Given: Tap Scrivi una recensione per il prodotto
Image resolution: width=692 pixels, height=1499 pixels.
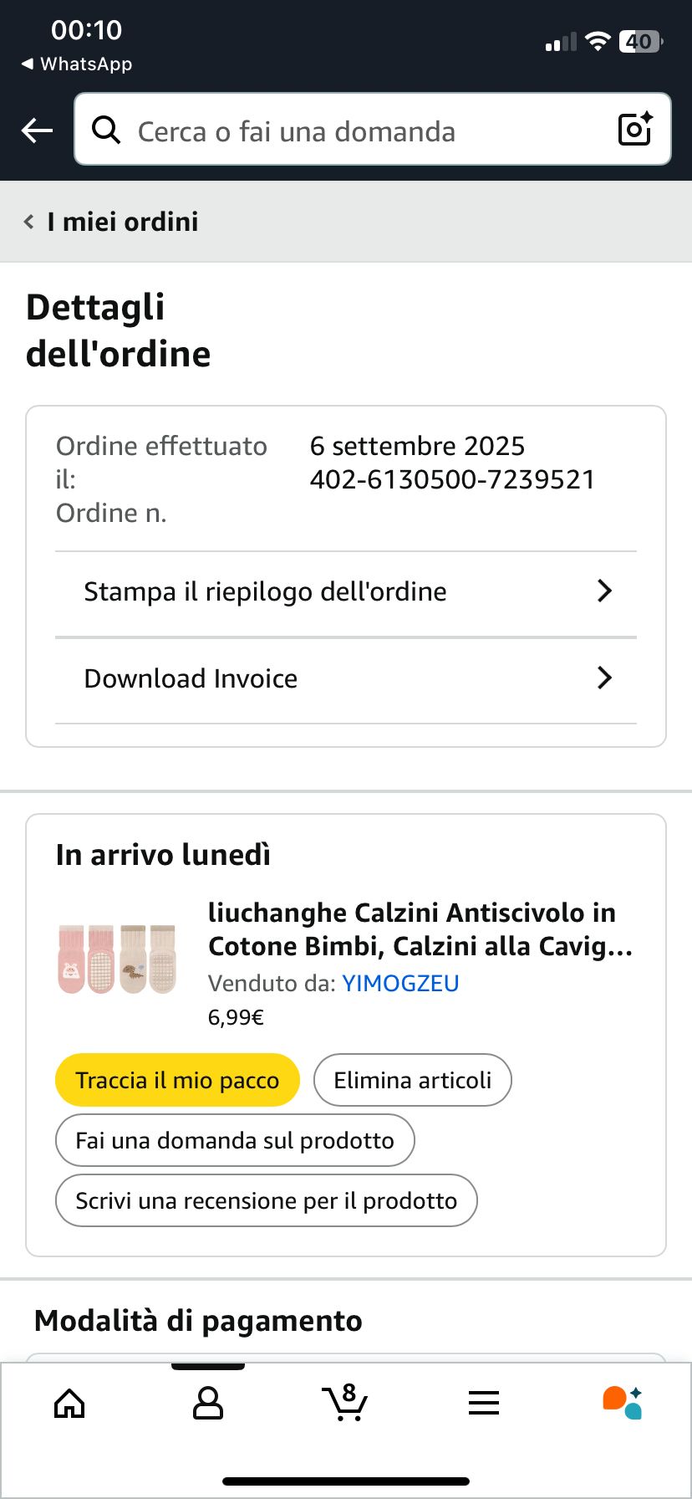Looking at the screenshot, I should click(266, 1200).
